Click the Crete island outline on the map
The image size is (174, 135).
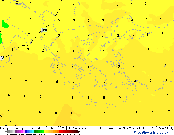coord(101,104)
